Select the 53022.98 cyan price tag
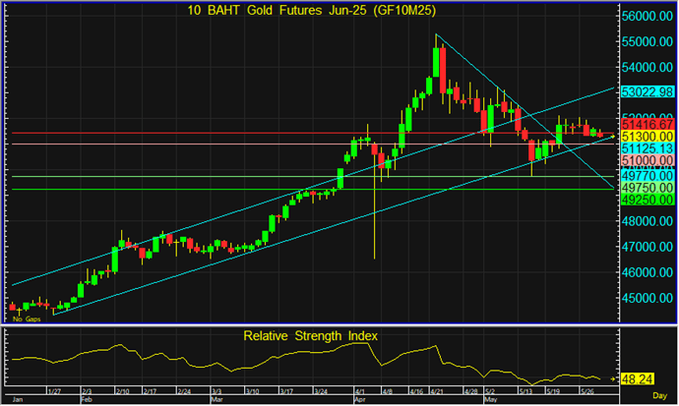The height and width of the screenshot is (406, 679). coord(646,91)
